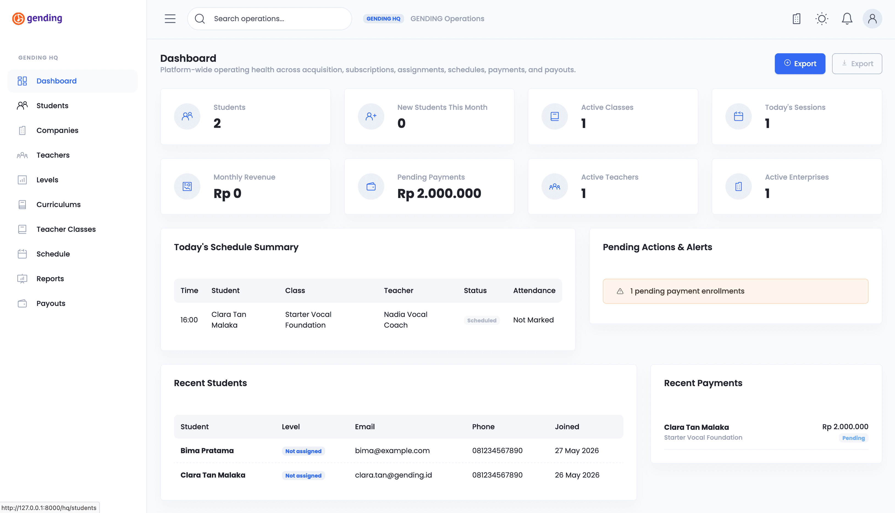895x513 pixels.
Task: Click the blue Export button
Action: (x=800, y=63)
